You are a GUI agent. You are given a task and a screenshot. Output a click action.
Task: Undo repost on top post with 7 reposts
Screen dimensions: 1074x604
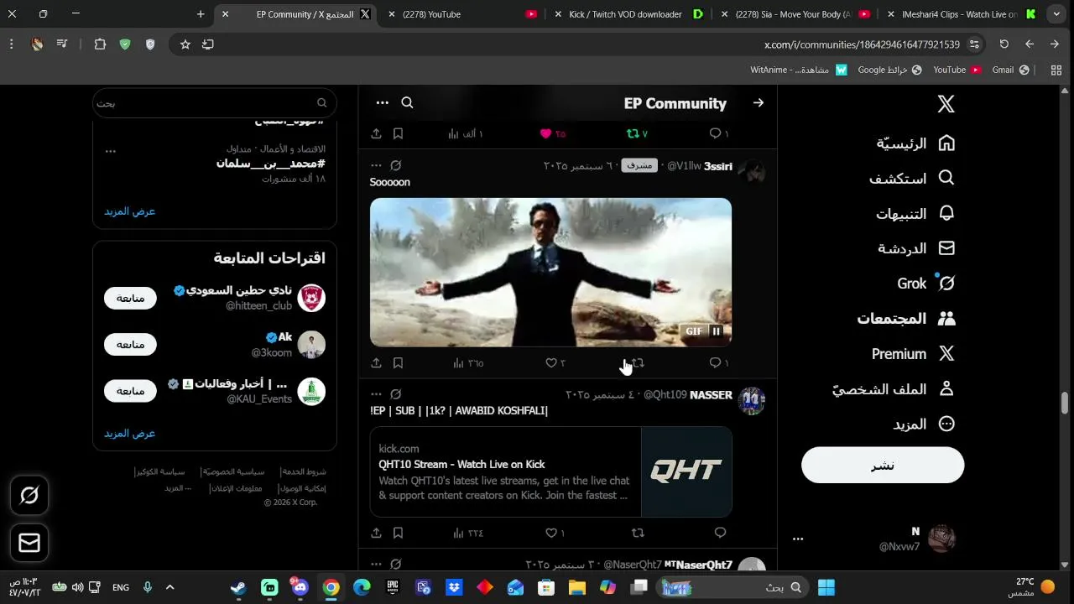click(638, 133)
